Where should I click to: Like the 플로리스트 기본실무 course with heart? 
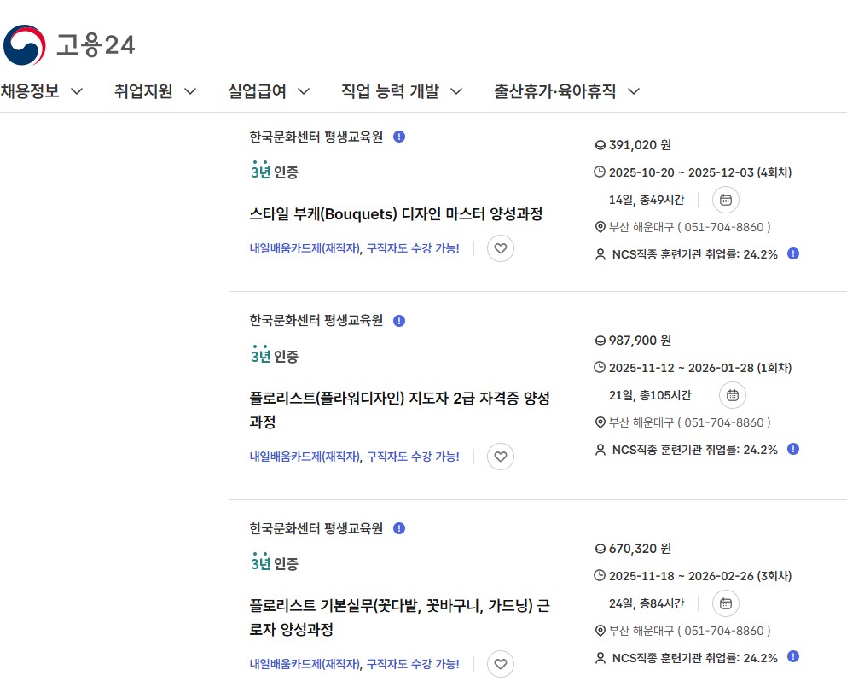tap(501, 664)
